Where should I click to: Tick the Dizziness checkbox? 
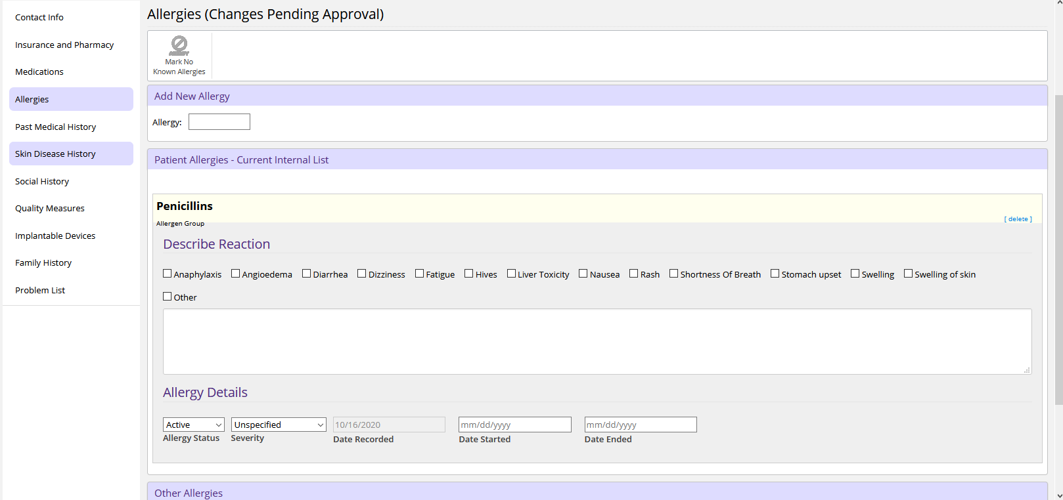click(362, 274)
